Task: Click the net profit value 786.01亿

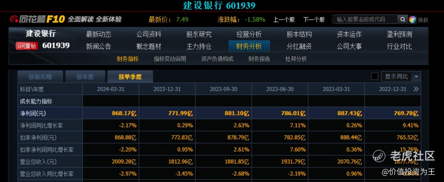Action: tap(293, 113)
